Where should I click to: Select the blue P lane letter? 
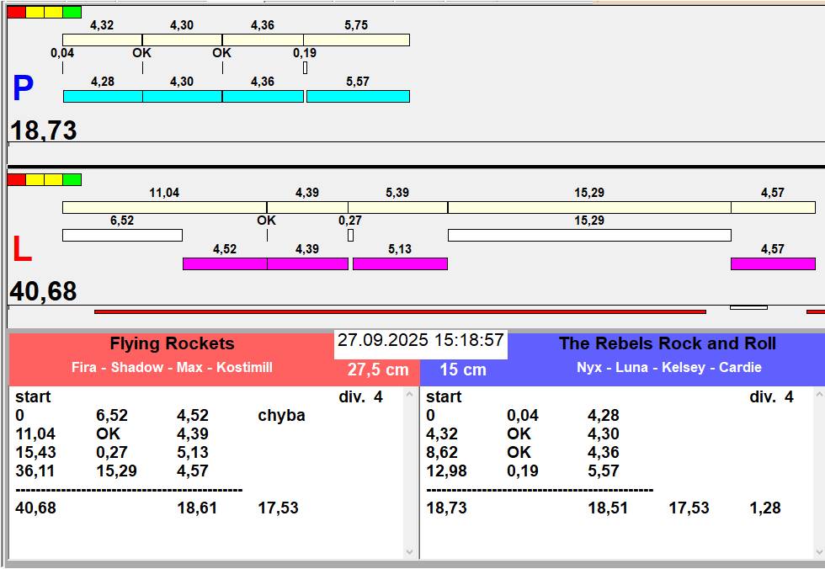tap(24, 88)
